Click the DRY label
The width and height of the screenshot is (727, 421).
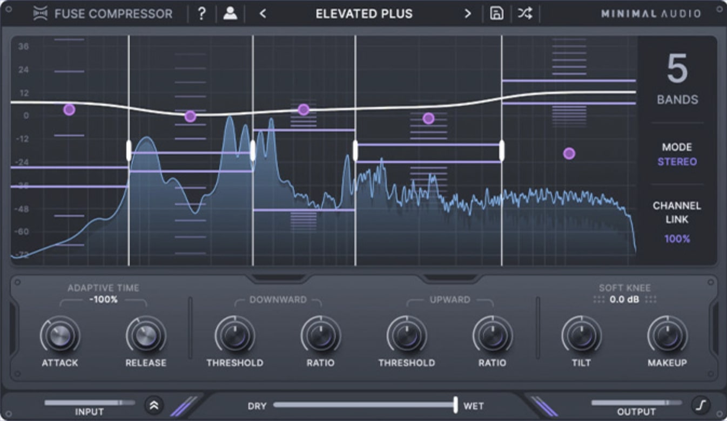point(257,406)
